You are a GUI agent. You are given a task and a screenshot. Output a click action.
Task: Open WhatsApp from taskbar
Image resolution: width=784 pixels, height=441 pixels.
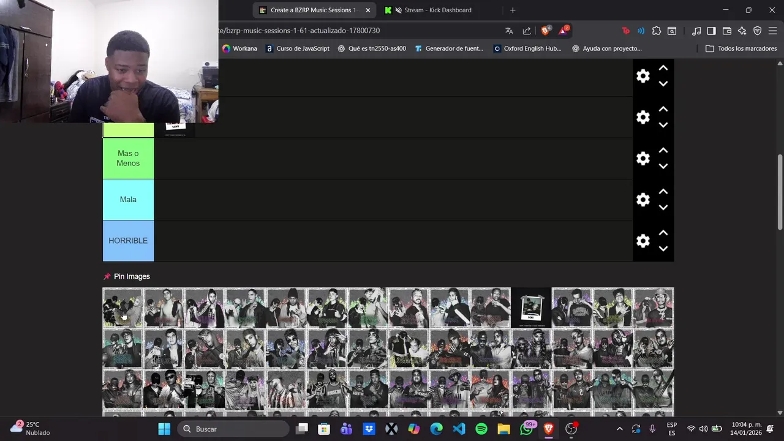527,429
